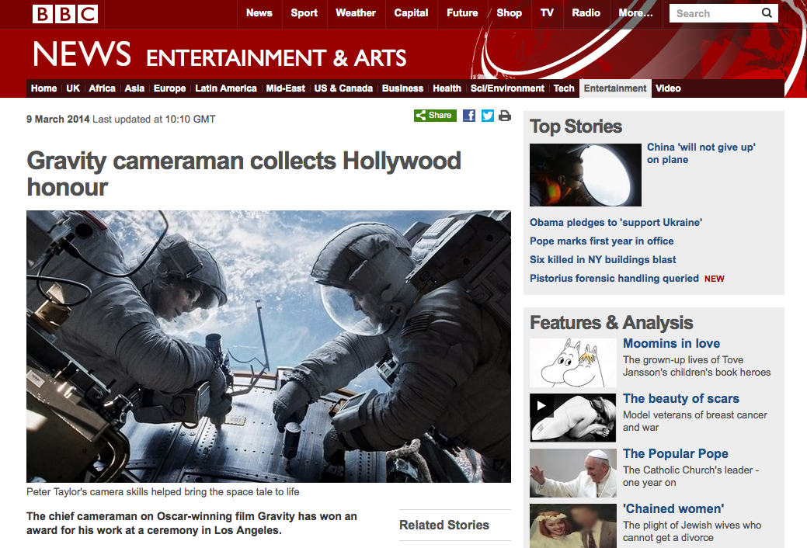The width and height of the screenshot is (807, 548).
Task: Click ENTERTAINMENT & ARTS header title
Action: pos(277,58)
